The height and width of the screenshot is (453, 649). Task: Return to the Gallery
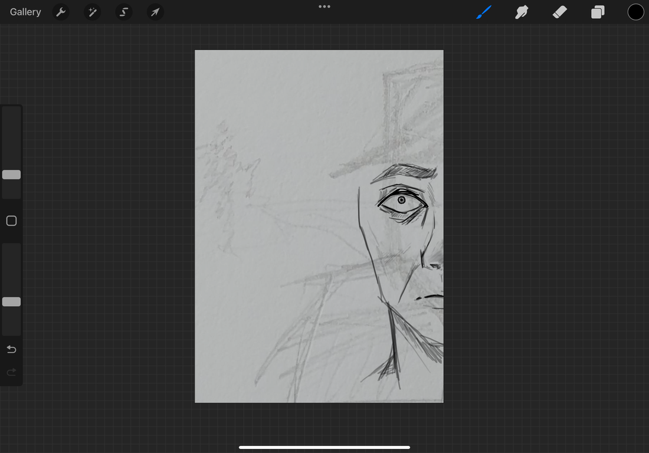(25, 12)
